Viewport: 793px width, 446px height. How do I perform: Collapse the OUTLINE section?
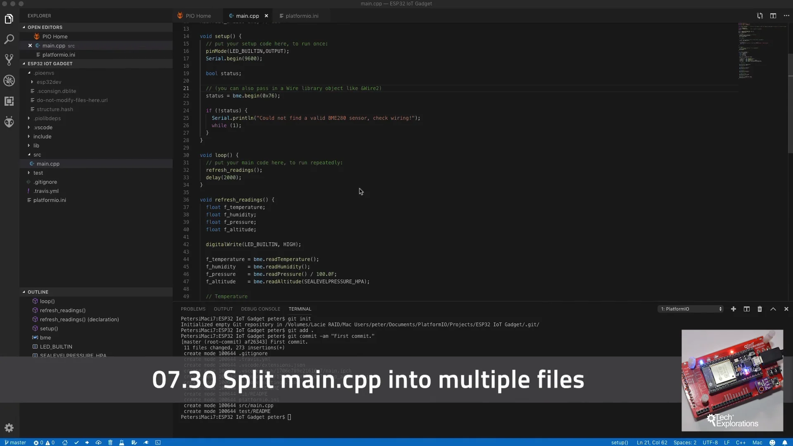[38, 292]
